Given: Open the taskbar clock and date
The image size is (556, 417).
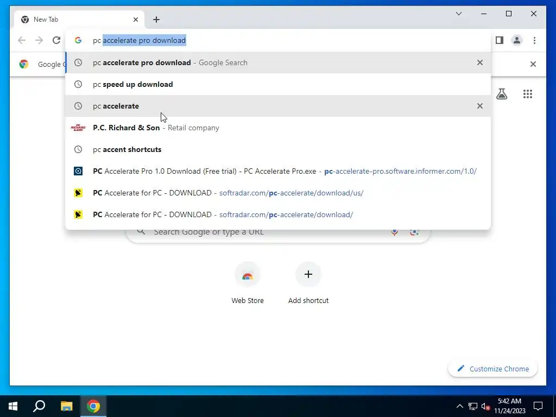Looking at the screenshot, I should [x=509, y=406].
